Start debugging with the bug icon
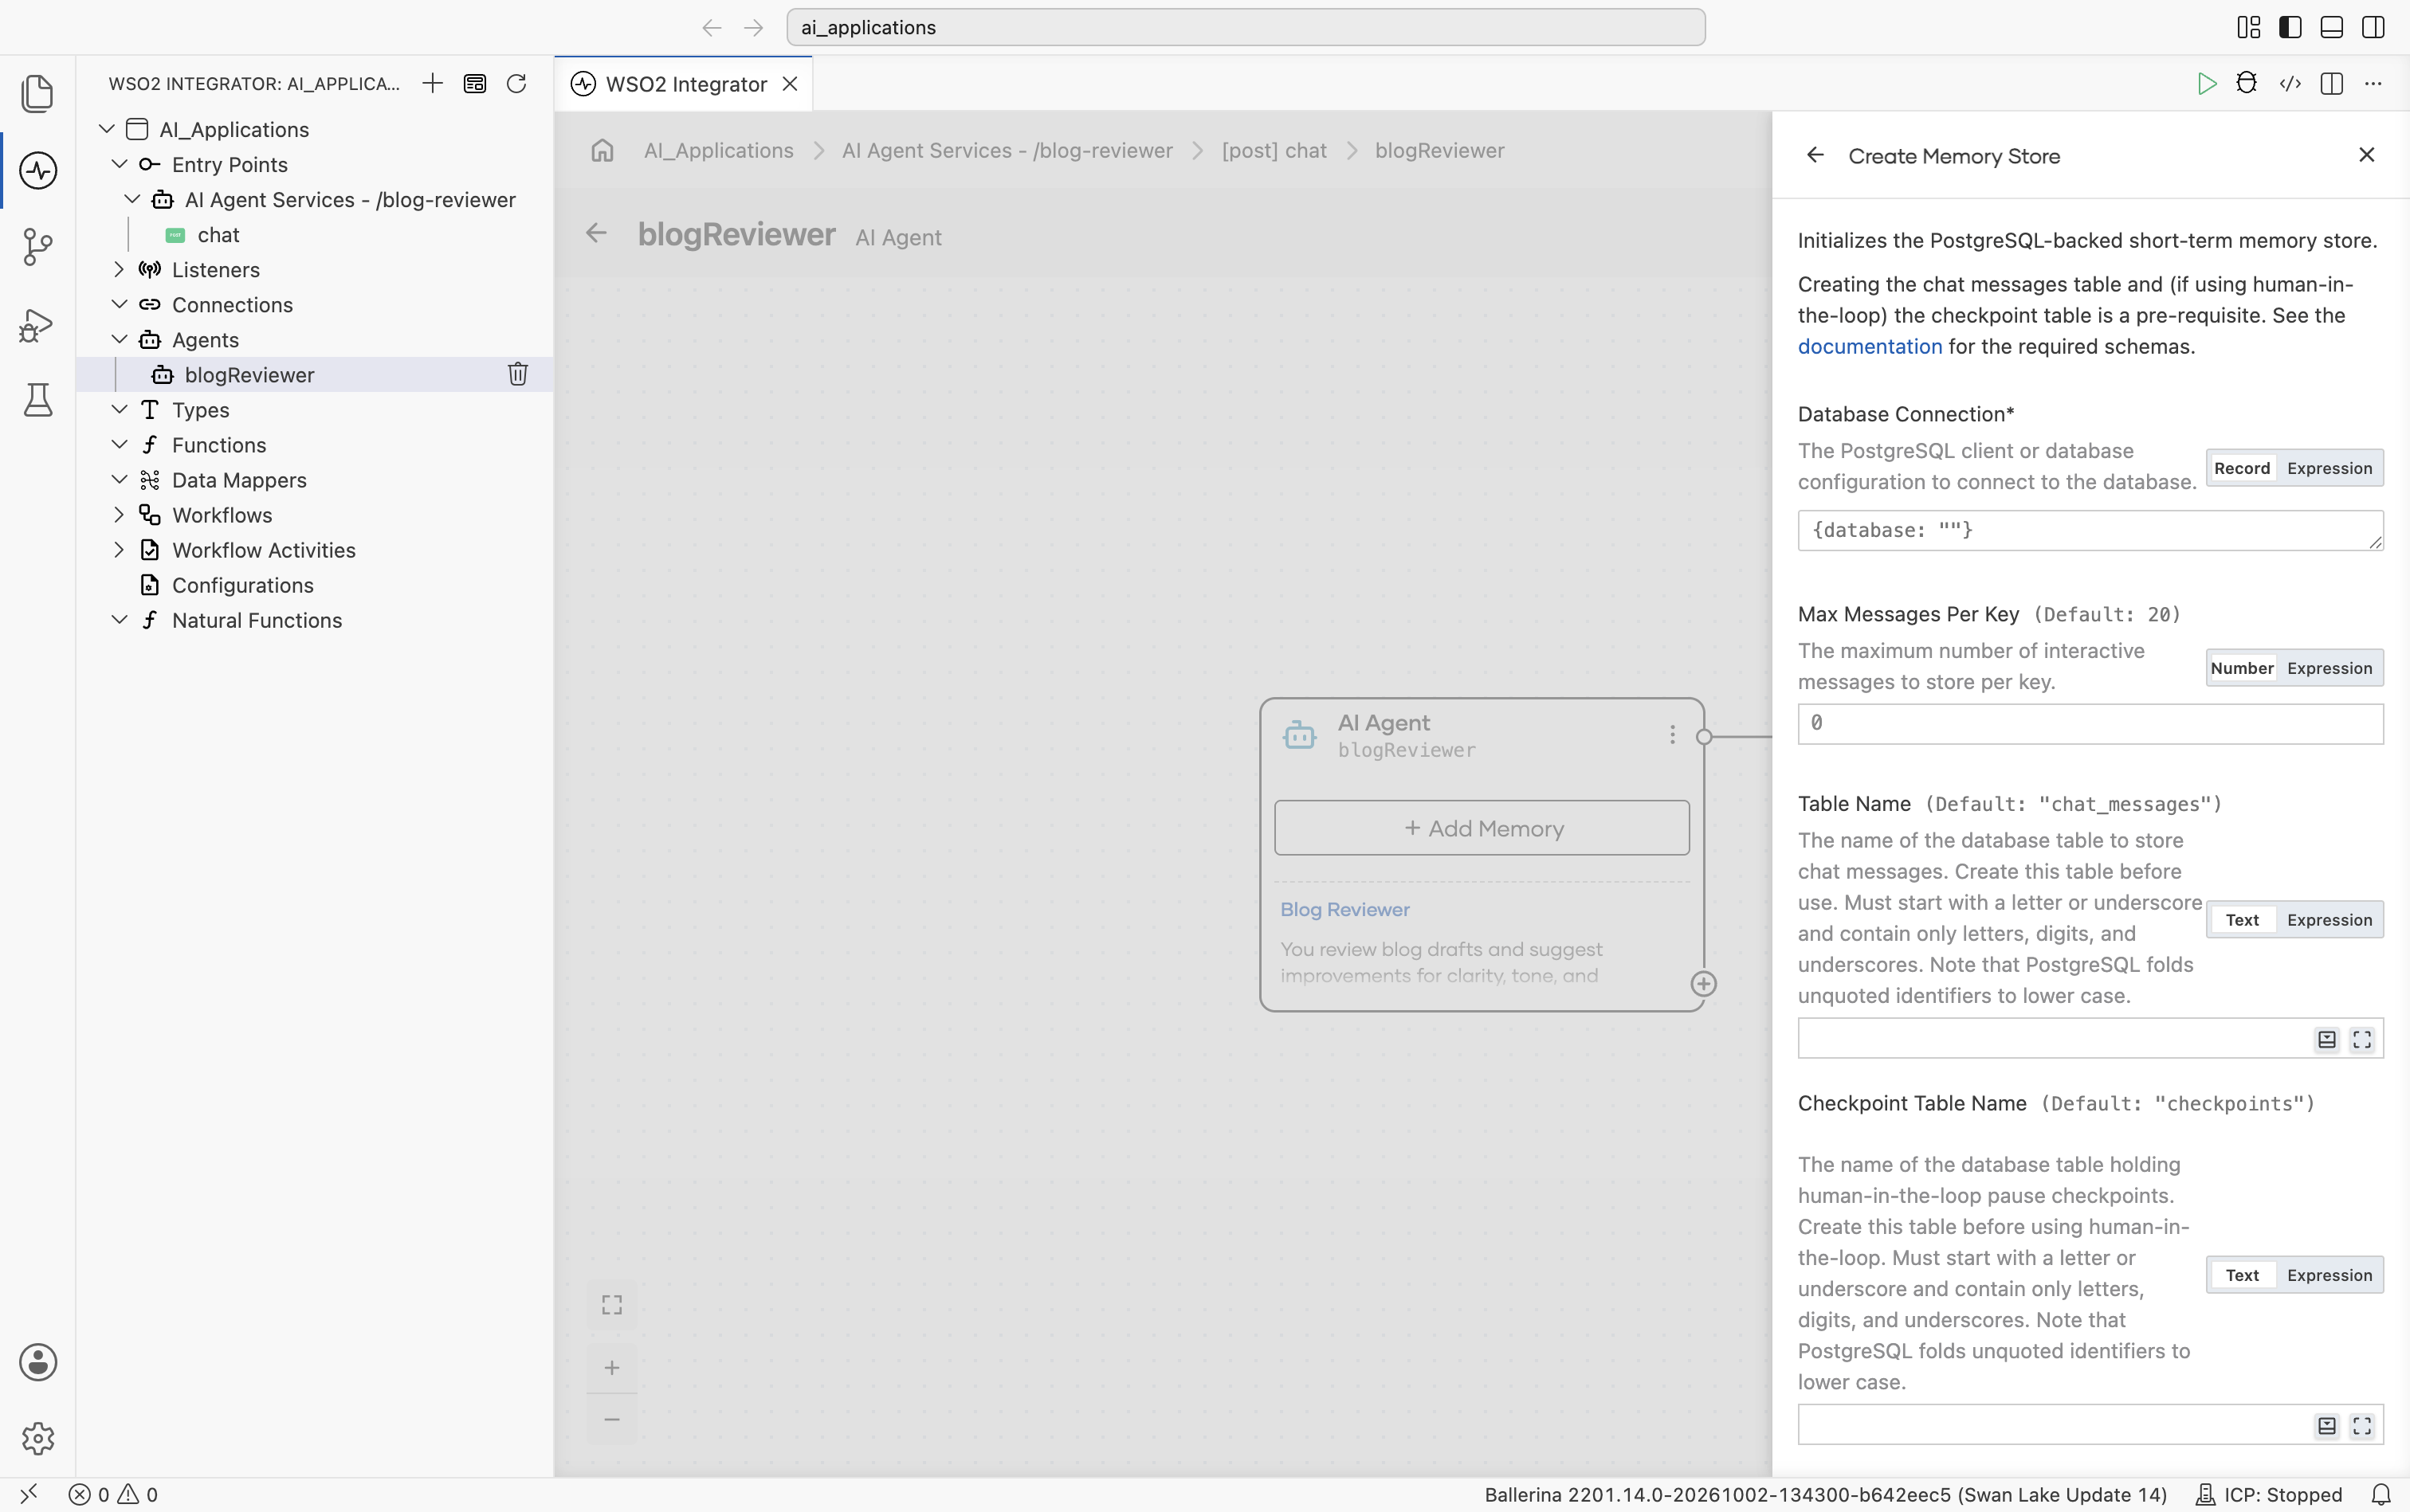This screenshot has height=1512, width=2410. [x=2247, y=84]
